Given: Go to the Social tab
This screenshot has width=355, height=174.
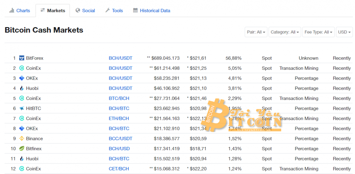Looking at the screenshot, I should point(85,11).
